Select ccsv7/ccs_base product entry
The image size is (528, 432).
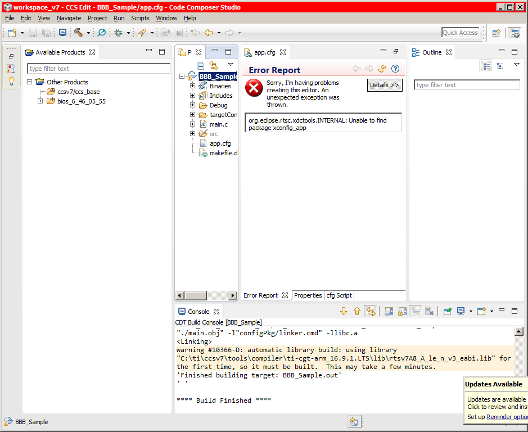tap(79, 92)
